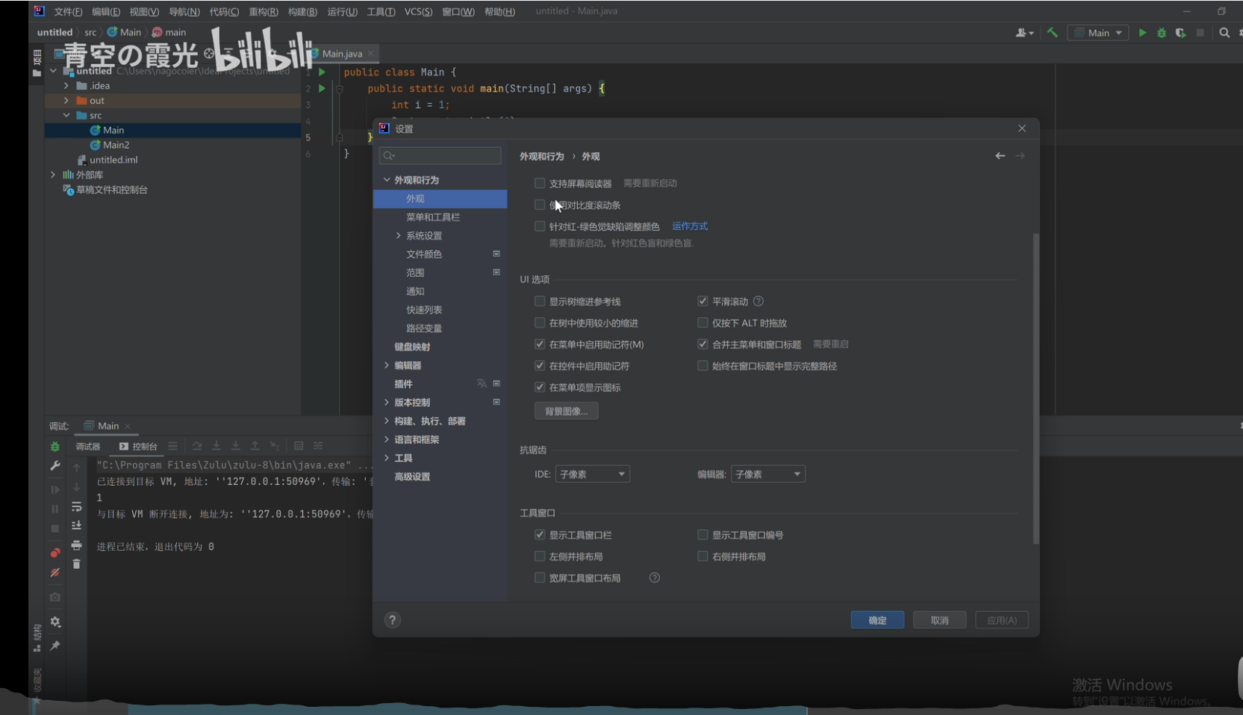This screenshot has width=1243, height=715.
Task: Open 重构(R) menu
Action: 263,12
